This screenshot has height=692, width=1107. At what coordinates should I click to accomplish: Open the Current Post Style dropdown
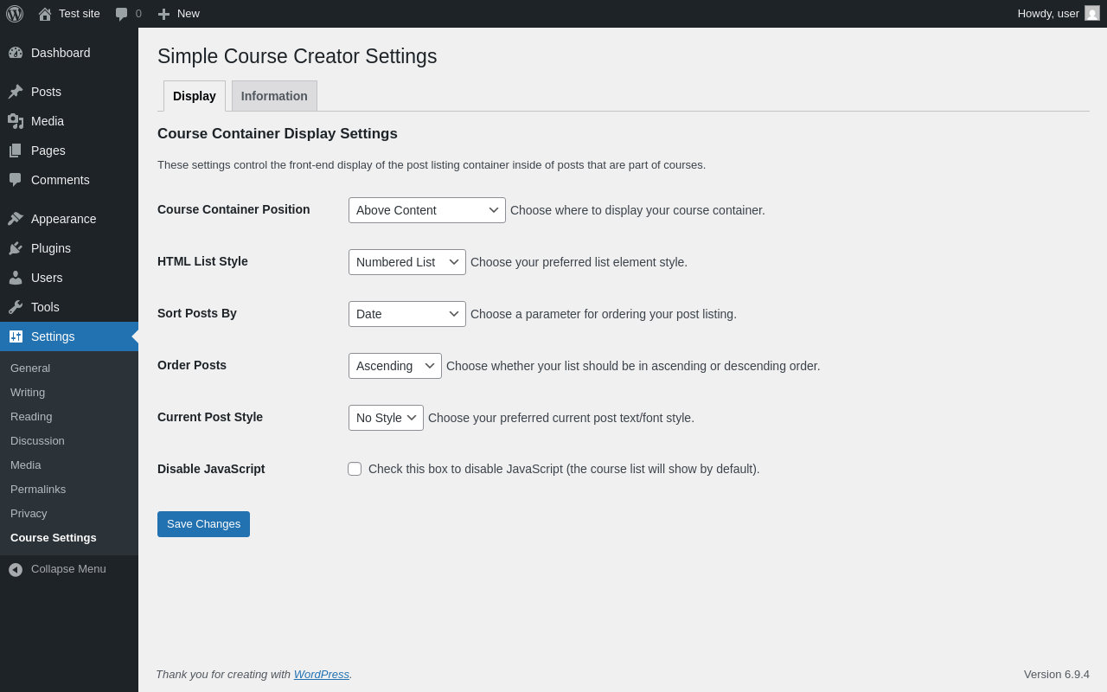(x=386, y=418)
